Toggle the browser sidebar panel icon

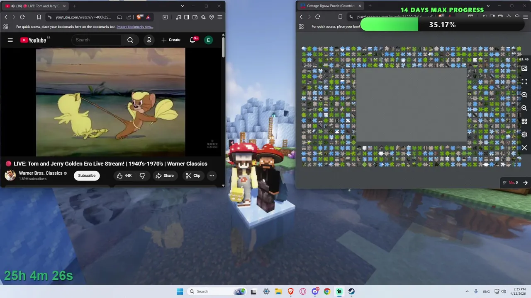(187, 17)
